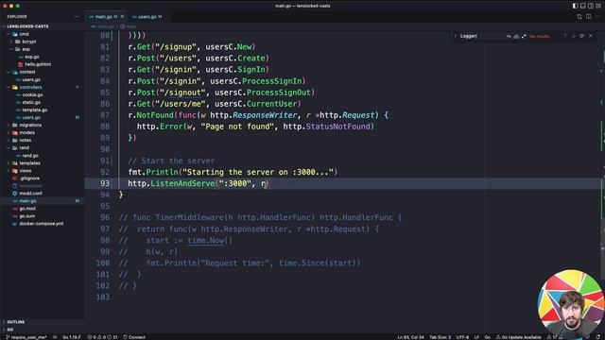Click the main.go breadcrumb item
Screen dimensions: 605x340
[x=103, y=26]
